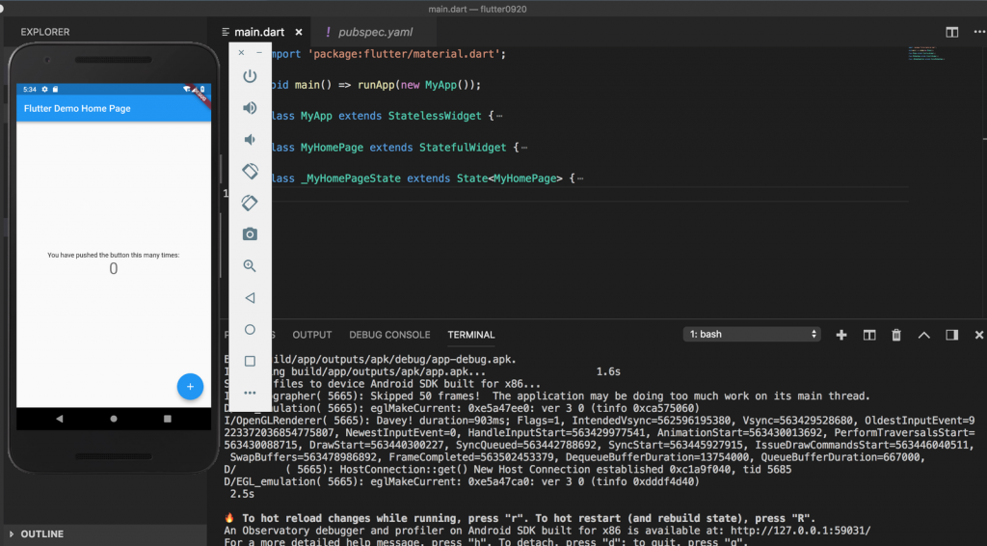Viewport: 987px width, 546px height.
Task: Create new terminal with plus icon
Action: [840, 335]
